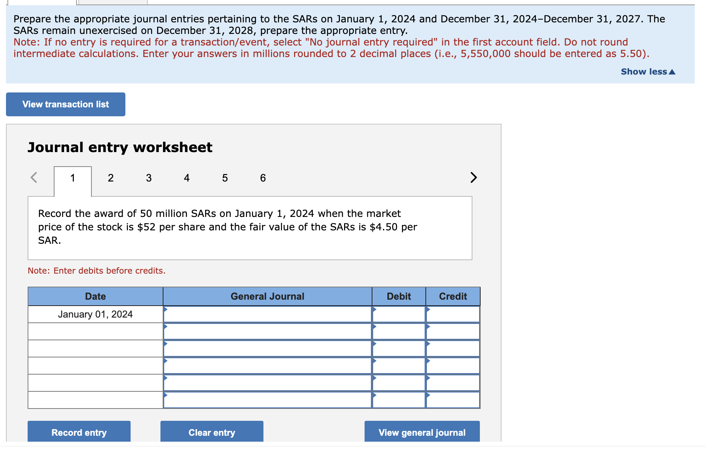
Task: Click the General Journal column header
Action: (268, 296)
